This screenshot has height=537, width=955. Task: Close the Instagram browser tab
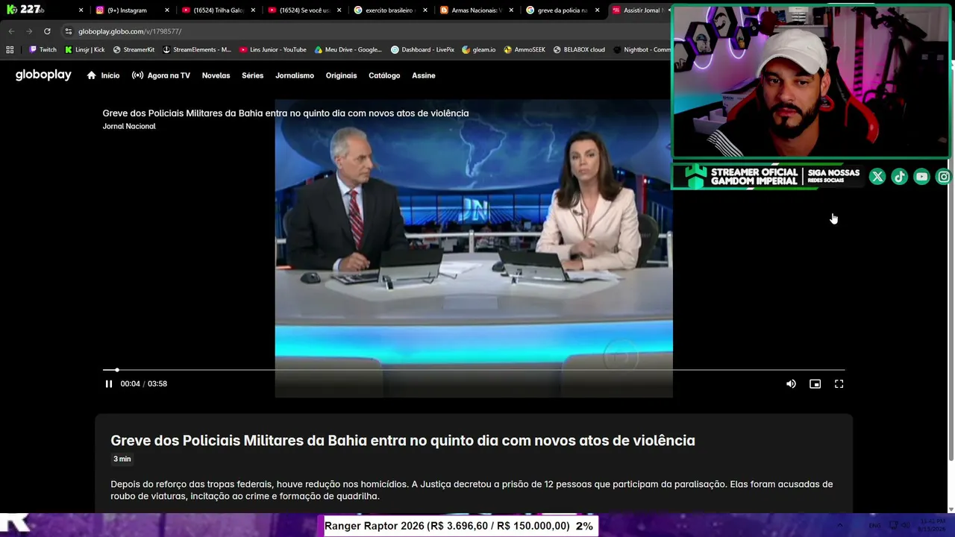[167, 10]
